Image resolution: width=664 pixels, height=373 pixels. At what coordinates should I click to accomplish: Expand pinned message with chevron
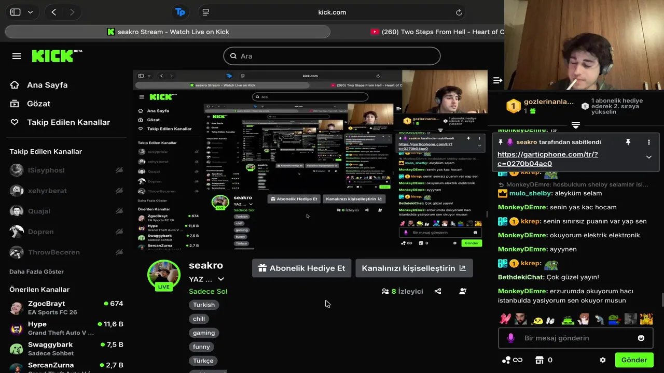648,157
